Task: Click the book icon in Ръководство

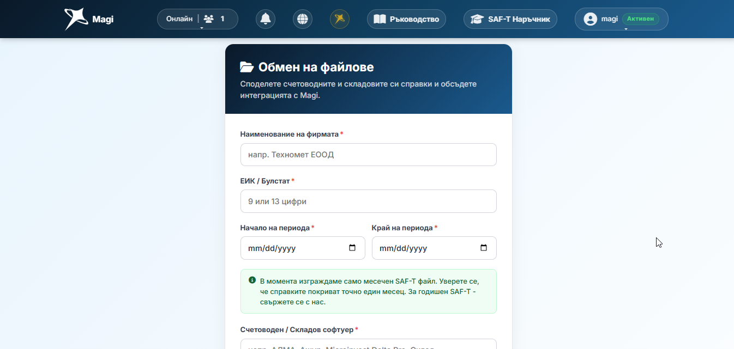Action: (380, 19)
